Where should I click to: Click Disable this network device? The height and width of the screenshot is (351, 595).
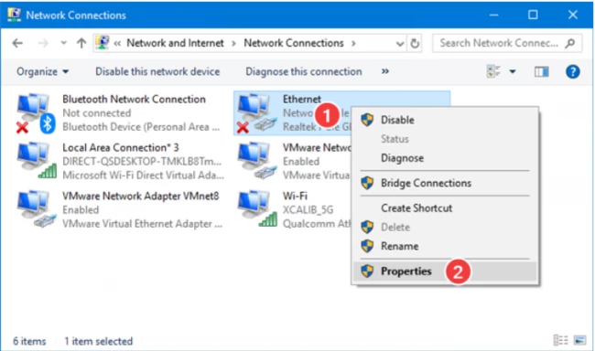point(157,71)
